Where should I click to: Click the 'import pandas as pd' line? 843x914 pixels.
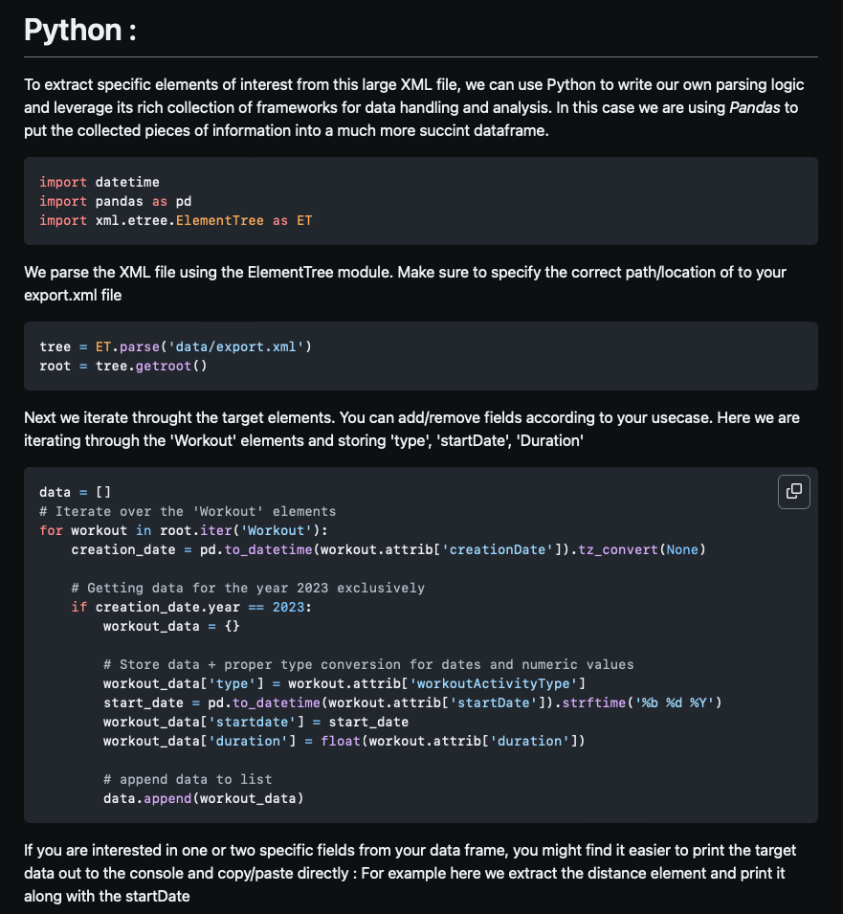[116, 201]
